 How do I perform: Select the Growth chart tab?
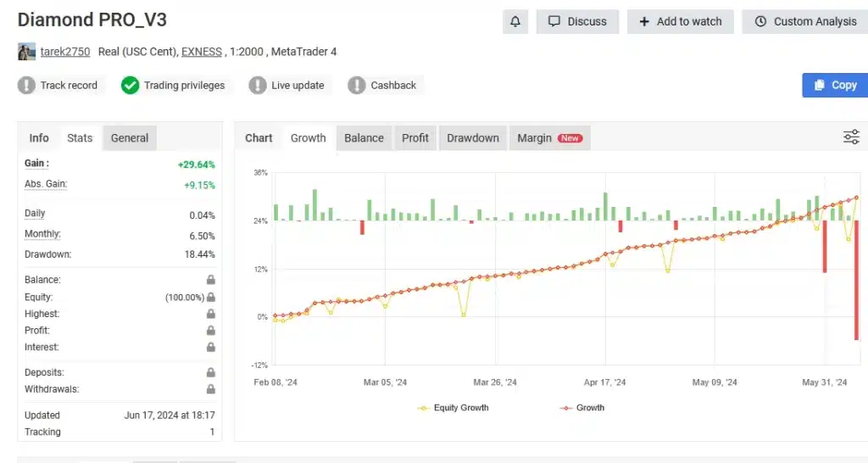click(309, 138)
